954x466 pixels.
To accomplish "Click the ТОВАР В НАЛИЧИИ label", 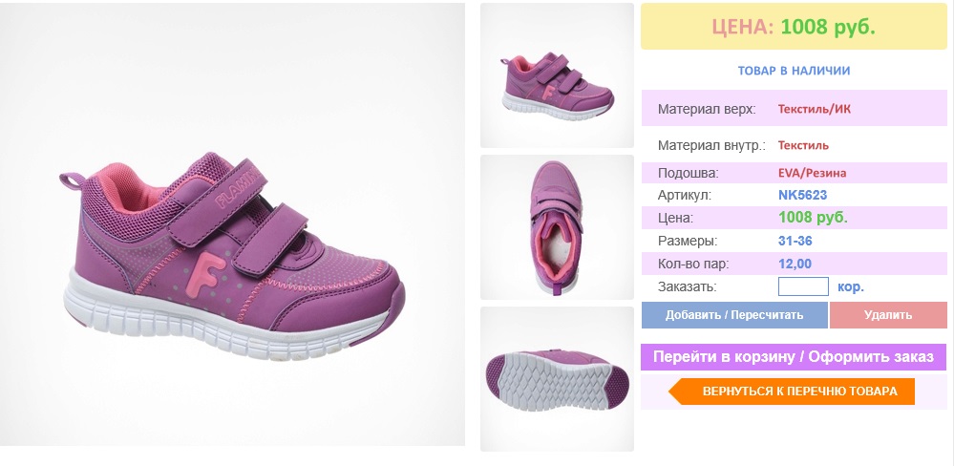I will [794, 71].
